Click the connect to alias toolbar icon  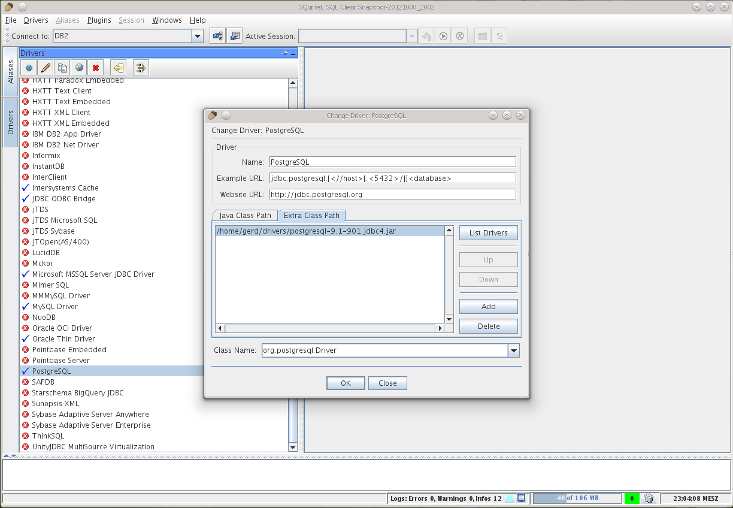point(217,35)
